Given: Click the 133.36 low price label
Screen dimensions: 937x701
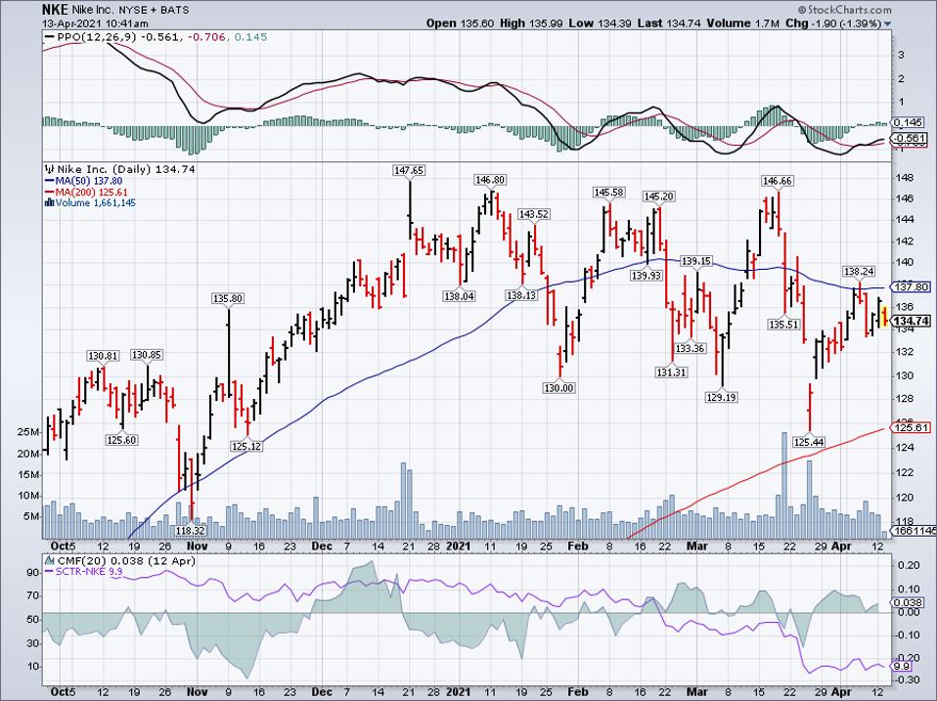Looking at the screenshot, I should pyautogui.click(x=690, y=348).
